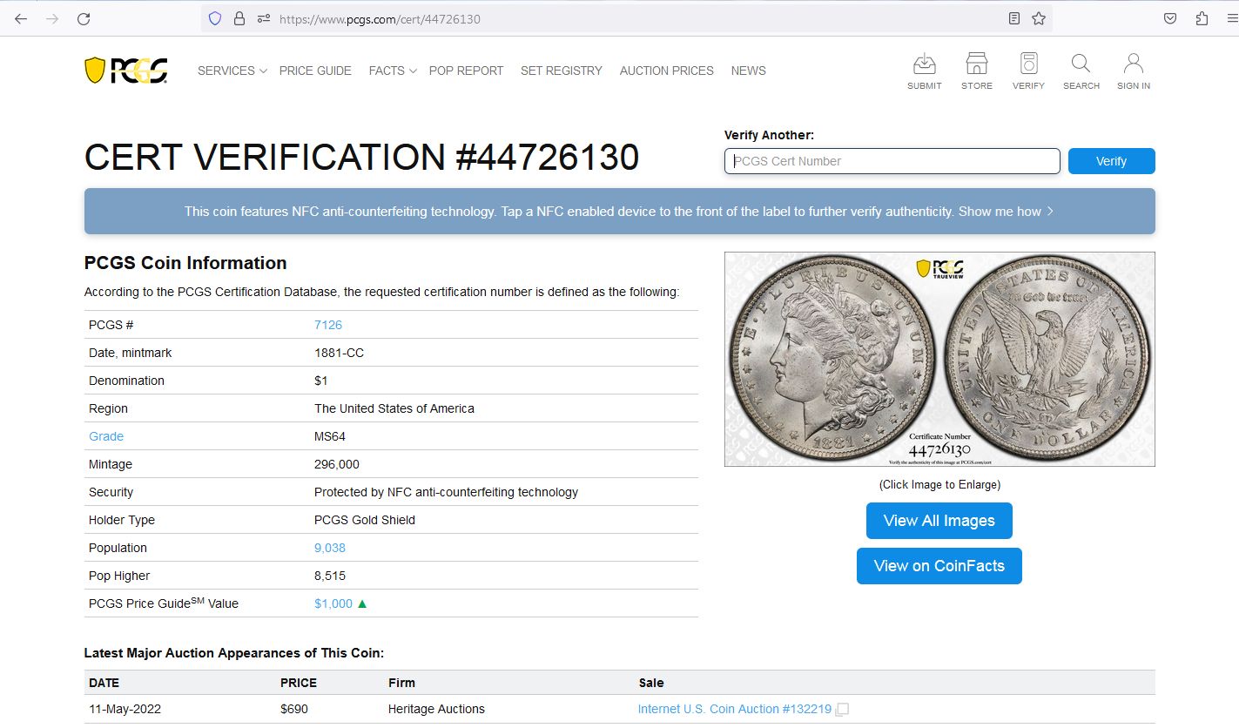Go back using browser back arrow
Screen dimensions: 1239x728
21,18
